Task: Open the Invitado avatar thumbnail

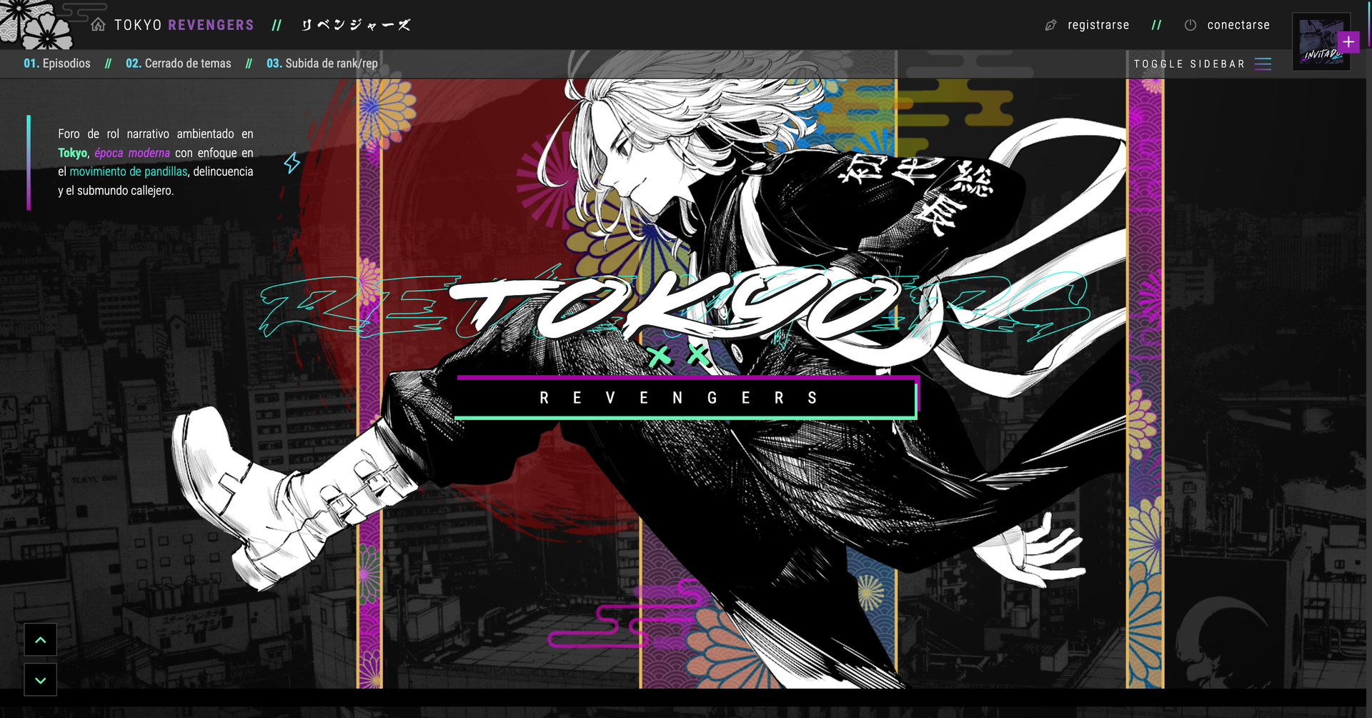Action: click(x=1321, y=43)
